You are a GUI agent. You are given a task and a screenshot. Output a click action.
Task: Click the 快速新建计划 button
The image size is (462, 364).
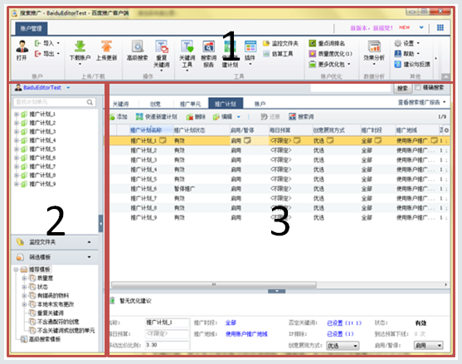157,117
